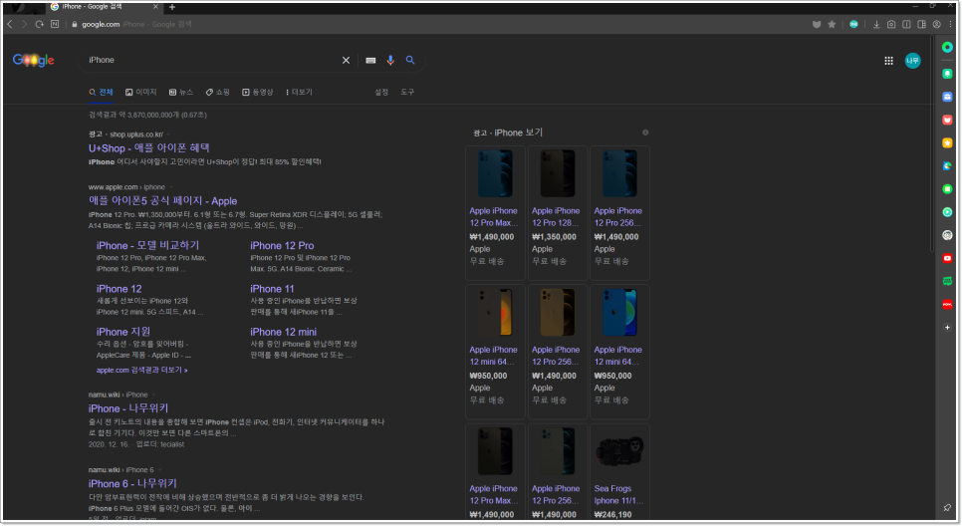Open the Google apps grid

888,60
